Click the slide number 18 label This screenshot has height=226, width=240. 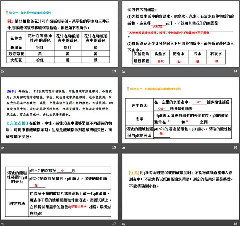click(235, 224)
